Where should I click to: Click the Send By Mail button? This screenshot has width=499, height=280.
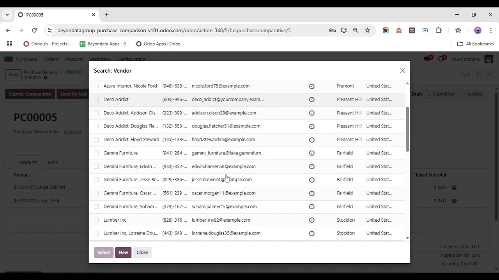(73, 94)
